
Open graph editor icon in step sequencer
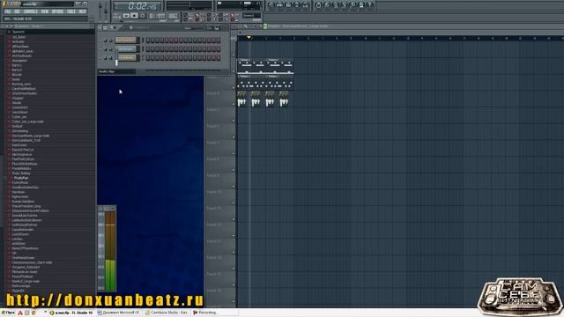(x=210, y=27)
